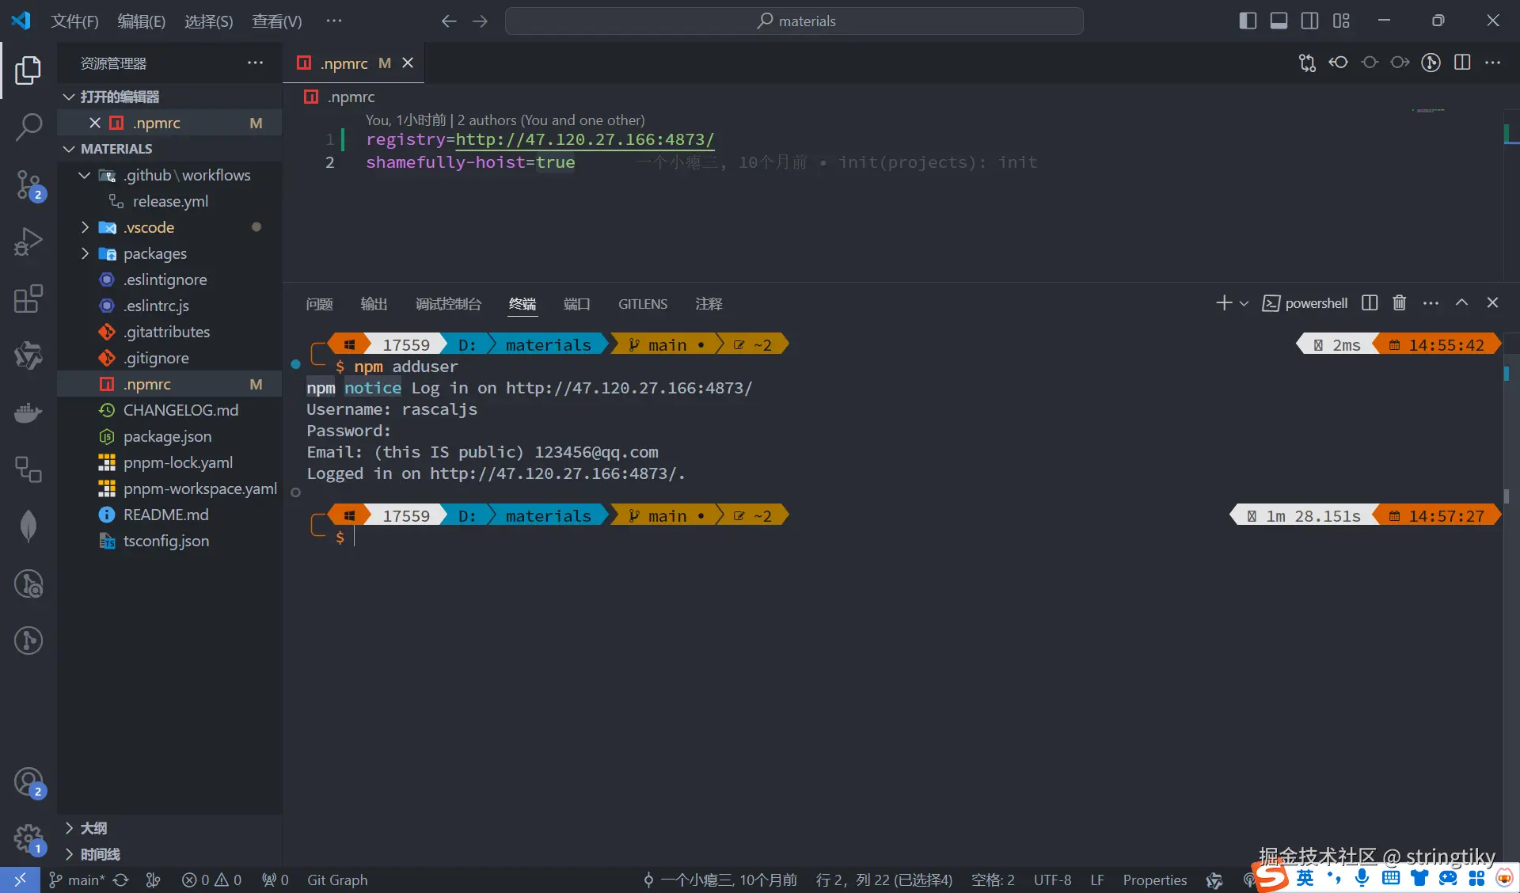Image resolution: width=1520 pixels, height=893 pixels.
Task: Open the 文件(F) menu
Action: tap(74, 21)
